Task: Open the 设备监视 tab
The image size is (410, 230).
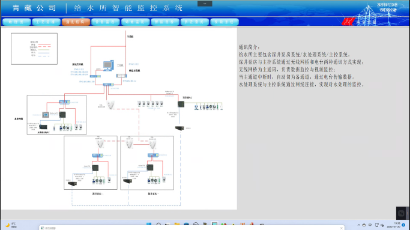Action: (x=106, y=22)
